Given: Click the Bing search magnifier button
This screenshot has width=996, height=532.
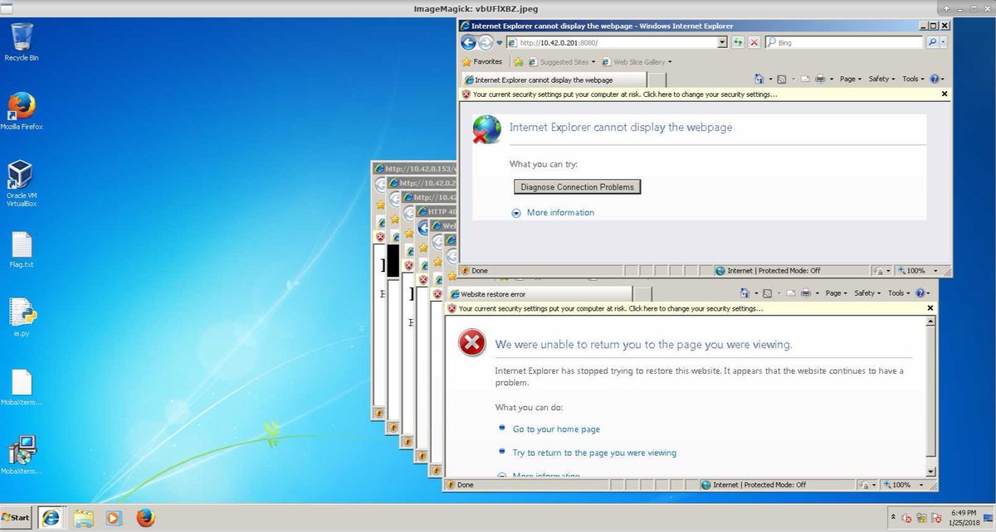Looking at the screenshot, I should point(932,42).
